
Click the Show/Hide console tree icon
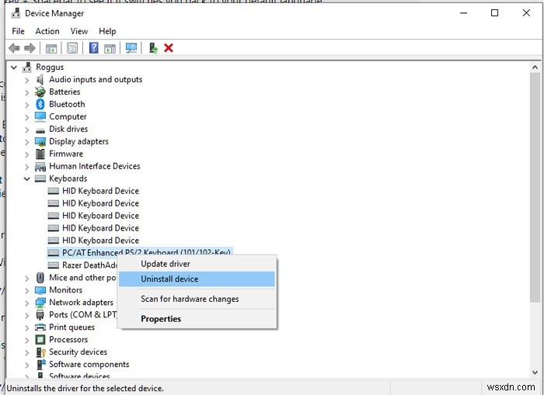tap(51, 48)
